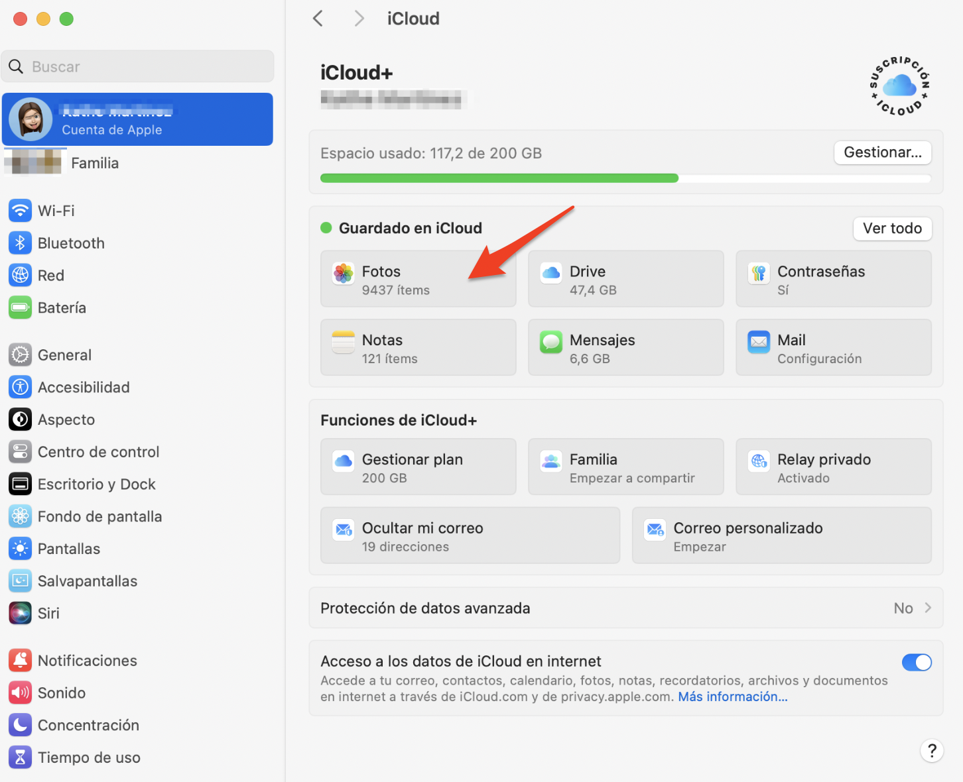Select the Red network globe icon
This screenshot has width=963, height=782.
pyautogui.click(x=20, y=275)
